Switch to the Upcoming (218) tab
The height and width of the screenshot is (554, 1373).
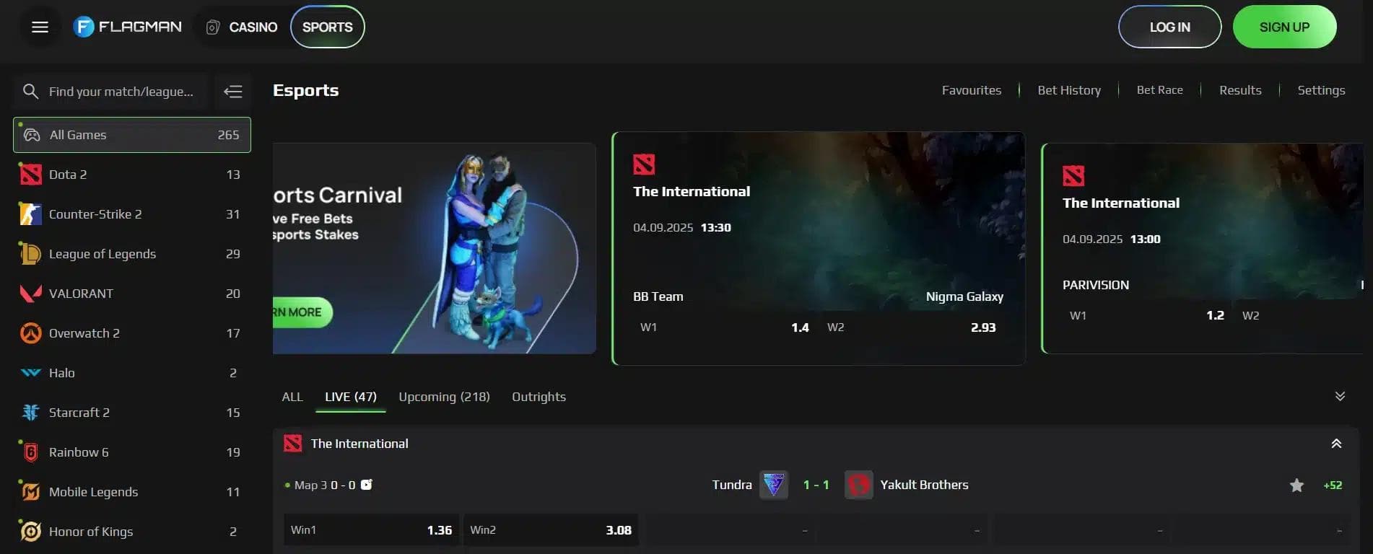coord(444,397)
